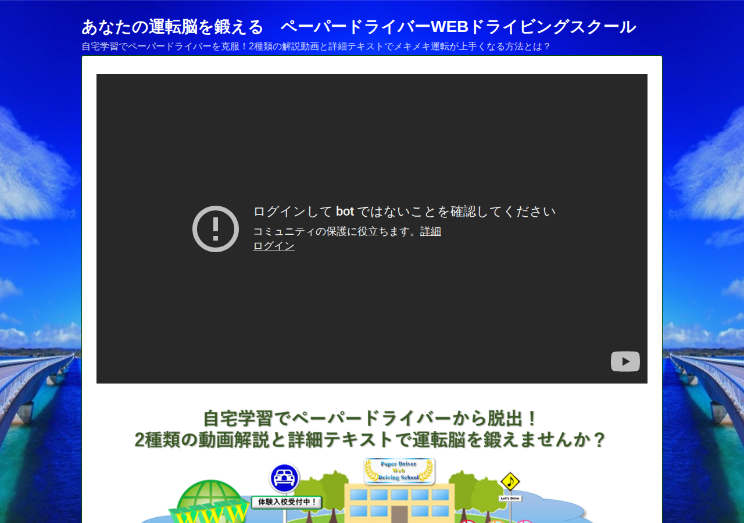Click the yellow music note road sign
Screen dimensions: 744x523
(x=510, y=482)
